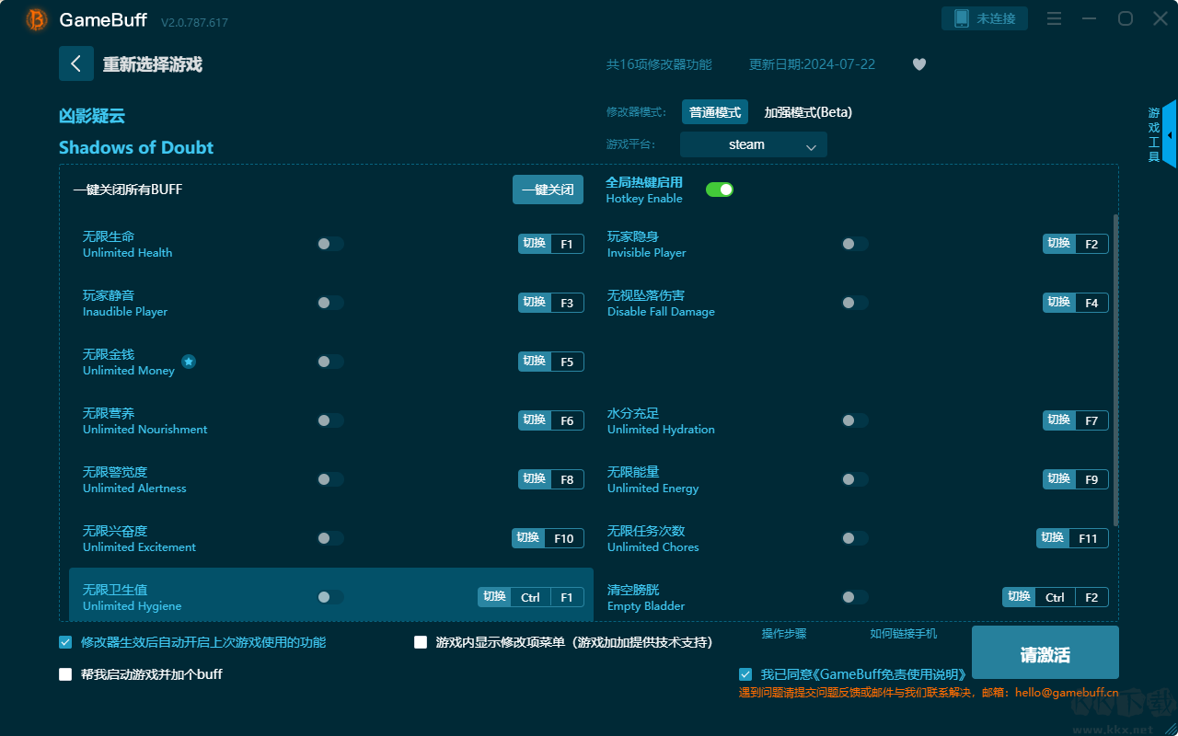
Task: Click the 重新选择游戏 label
Action: [153, 64]
